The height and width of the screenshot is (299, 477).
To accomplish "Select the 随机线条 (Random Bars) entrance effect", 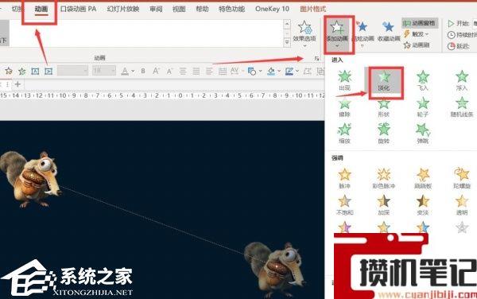I will [x=462, y=107].
